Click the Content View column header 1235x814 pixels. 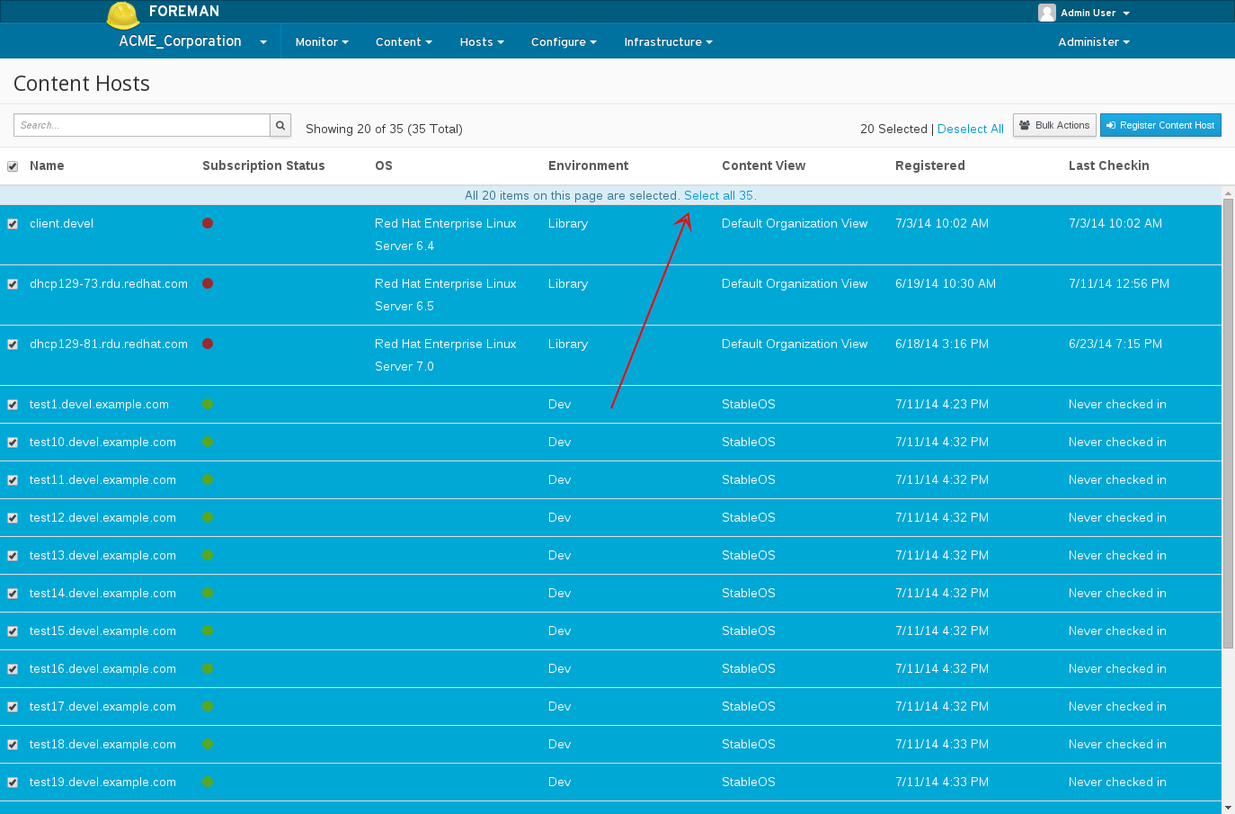coord(763,165)
